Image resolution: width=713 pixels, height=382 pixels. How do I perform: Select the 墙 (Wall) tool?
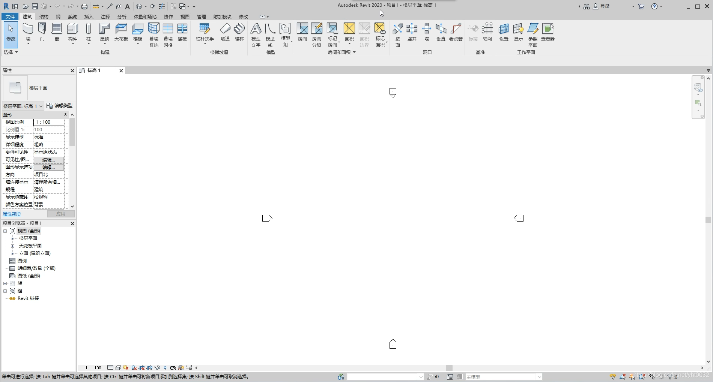tap(28, 33)
